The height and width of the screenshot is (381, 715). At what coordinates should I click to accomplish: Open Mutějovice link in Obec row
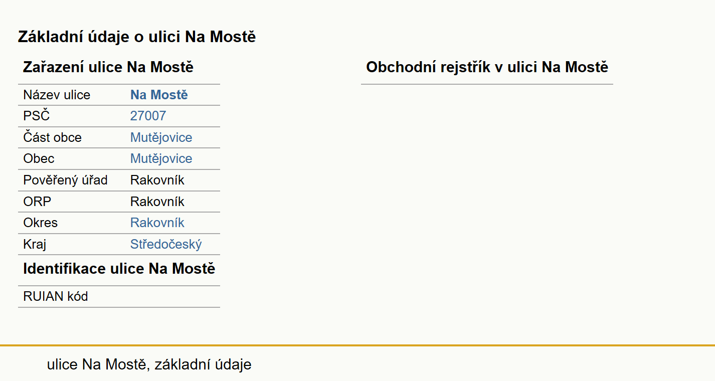(161, 158)
